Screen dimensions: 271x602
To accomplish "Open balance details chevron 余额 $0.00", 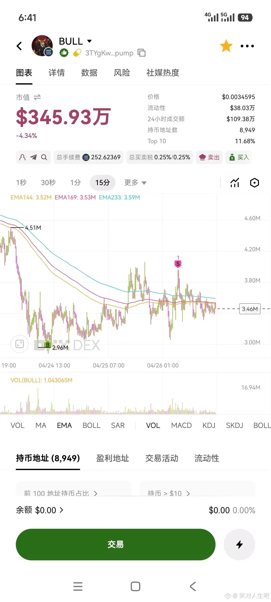I will [61, 510].
